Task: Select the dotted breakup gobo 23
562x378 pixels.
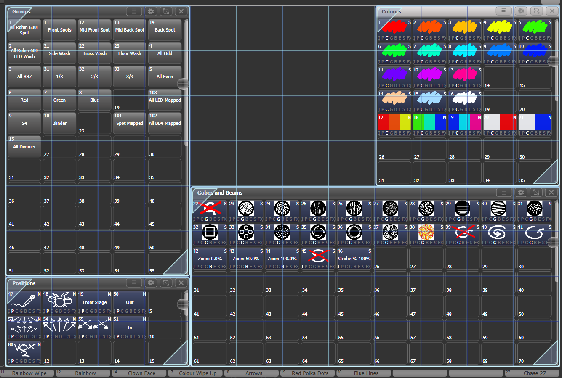Action: point(246,208)
